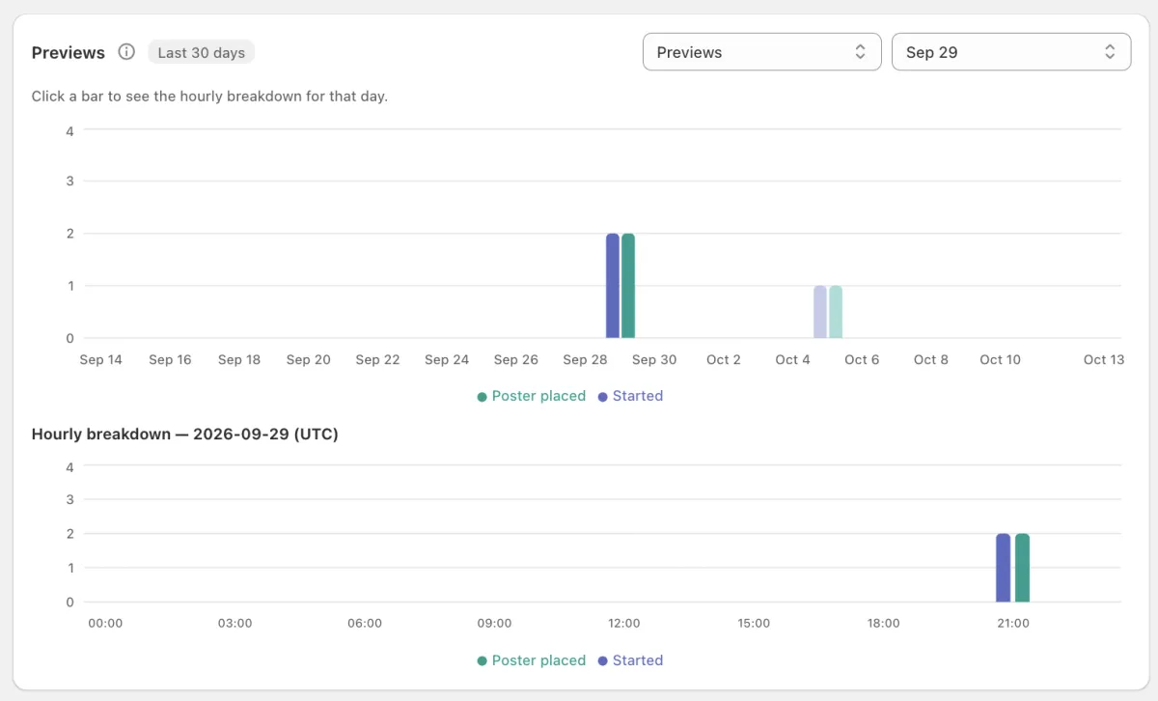Toggle Started legend in daily chart
Screen dimensions: 1158x701
[x=631, y=396]
